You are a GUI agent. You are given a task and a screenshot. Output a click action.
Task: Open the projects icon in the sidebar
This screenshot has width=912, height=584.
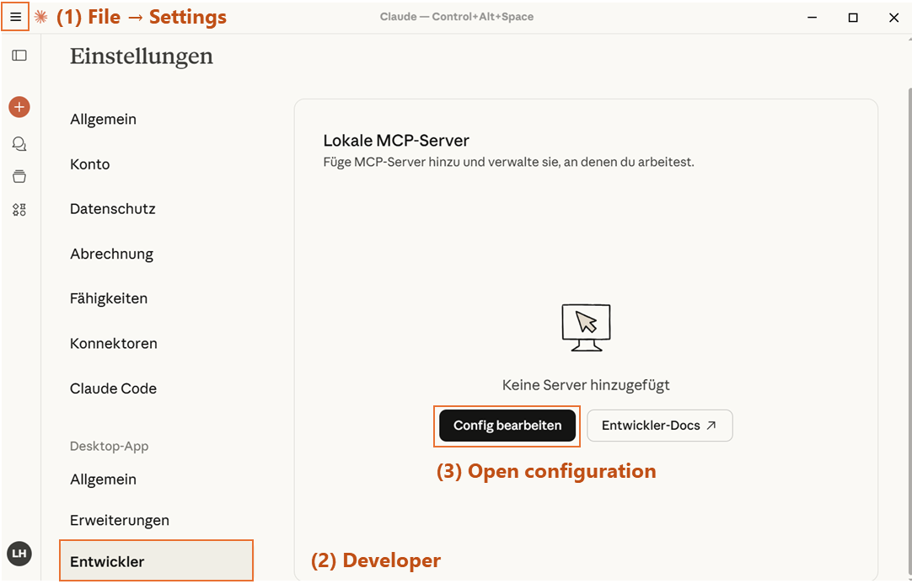(x=19, y=177)
